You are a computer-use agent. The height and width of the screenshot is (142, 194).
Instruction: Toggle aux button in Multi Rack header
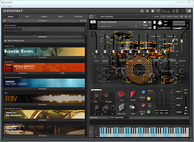(186, 16)
